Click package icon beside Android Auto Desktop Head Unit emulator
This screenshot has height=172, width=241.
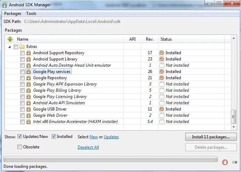coord(29,66)
